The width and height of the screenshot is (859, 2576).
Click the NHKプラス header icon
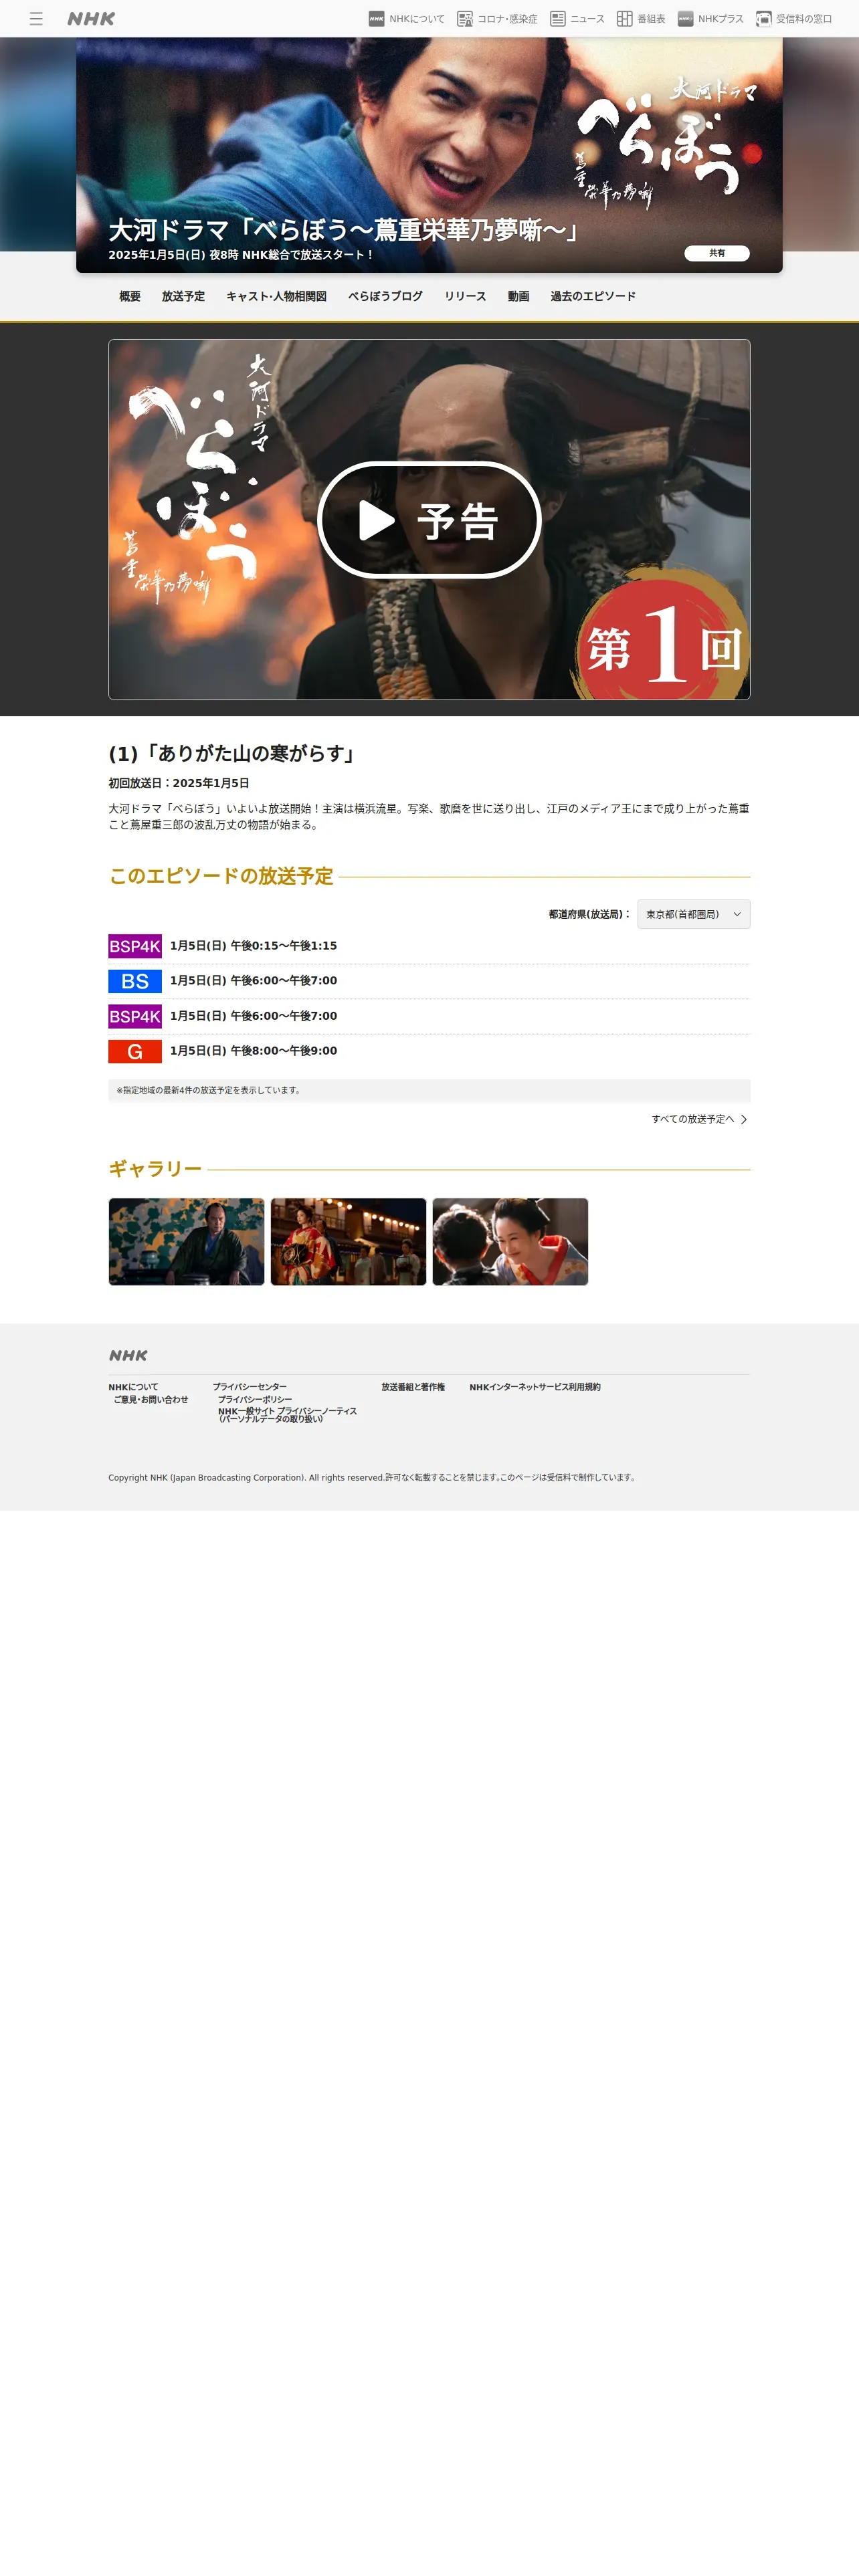click(685, 19)
